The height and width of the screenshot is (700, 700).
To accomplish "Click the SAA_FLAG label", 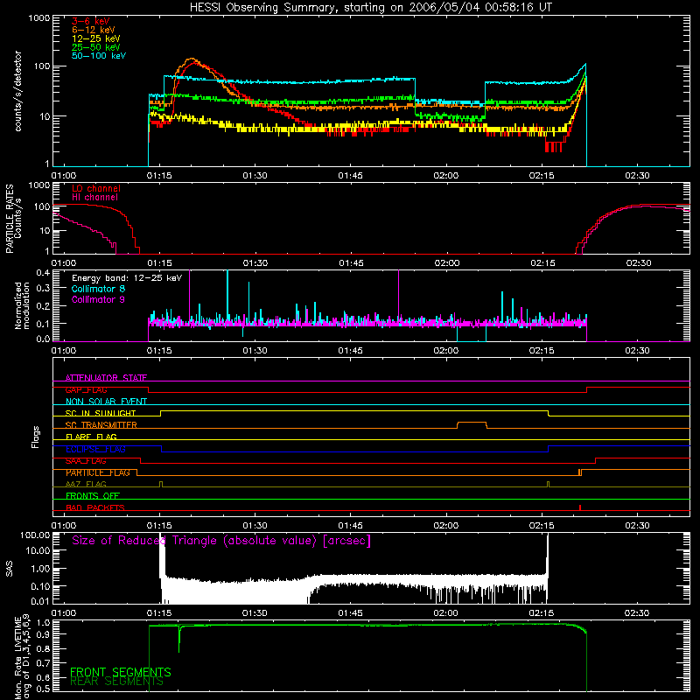I will coord(86,461).
